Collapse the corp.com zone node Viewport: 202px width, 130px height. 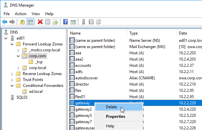point(18,56)
